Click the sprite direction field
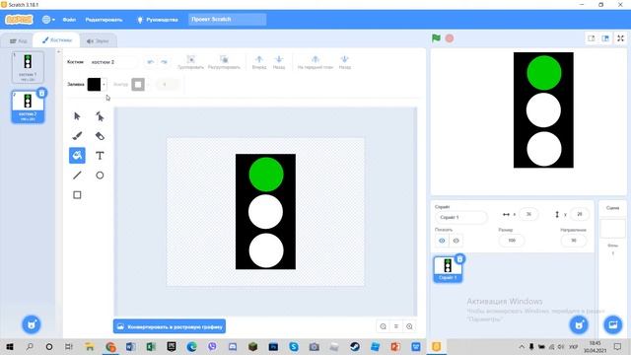631x355 pixels. [574, 241]
